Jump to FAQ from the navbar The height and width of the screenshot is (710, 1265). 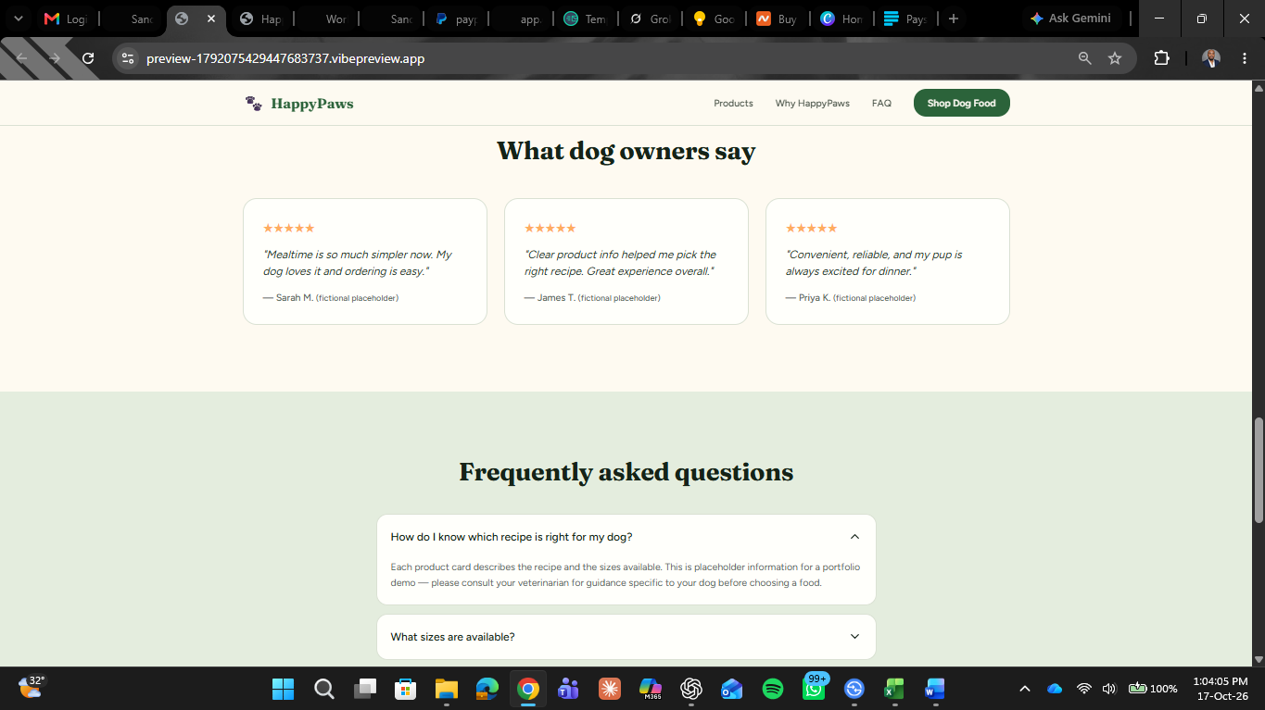click(x=881, y=104)
